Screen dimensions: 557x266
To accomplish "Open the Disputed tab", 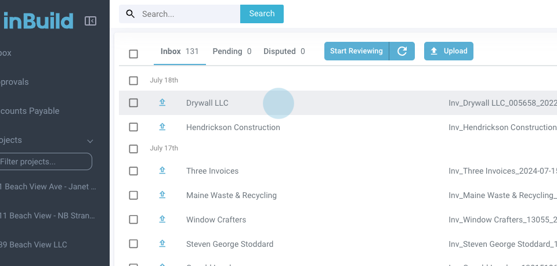I will pos(284,51).
